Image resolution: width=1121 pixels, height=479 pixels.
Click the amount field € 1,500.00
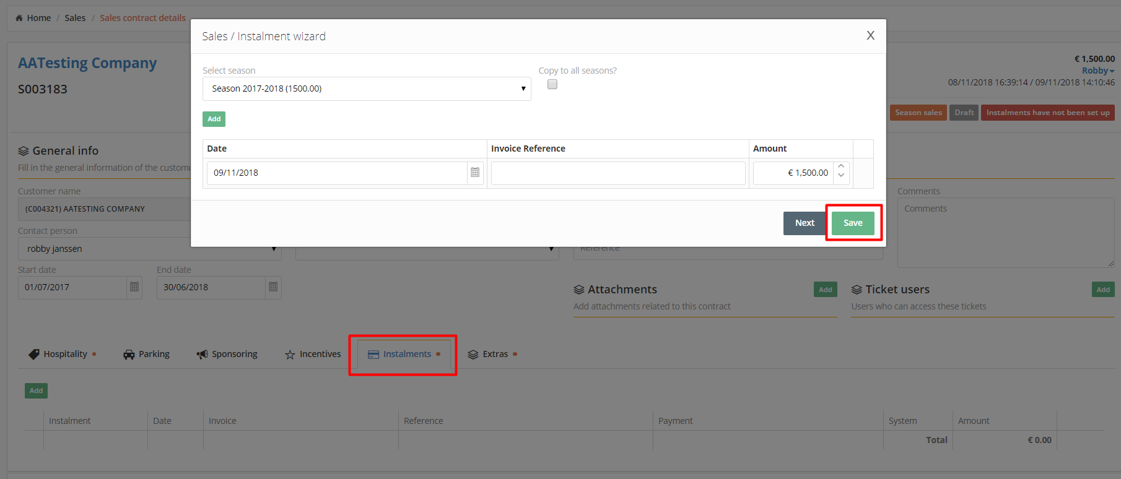793,173
